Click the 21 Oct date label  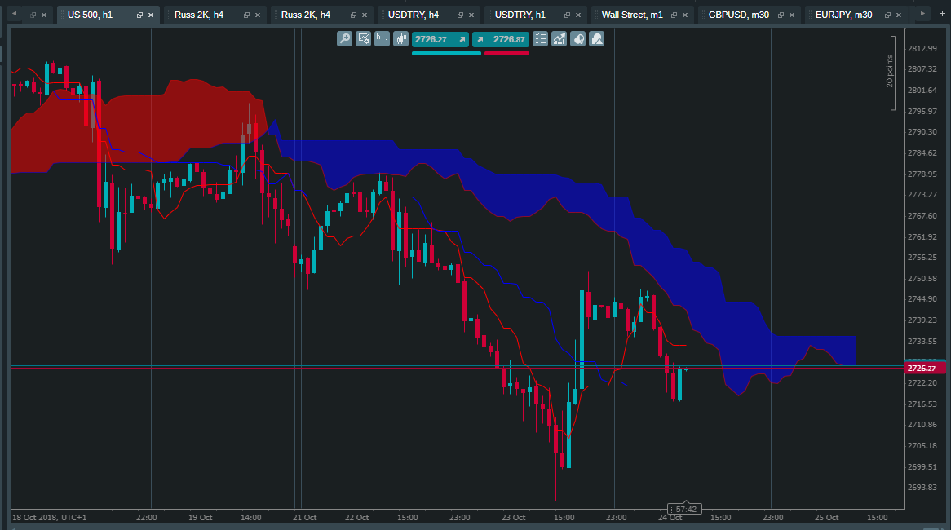[x=304, y=517]
